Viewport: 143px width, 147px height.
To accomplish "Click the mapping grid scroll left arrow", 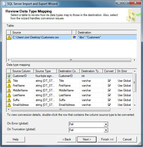I will (9, 109).
